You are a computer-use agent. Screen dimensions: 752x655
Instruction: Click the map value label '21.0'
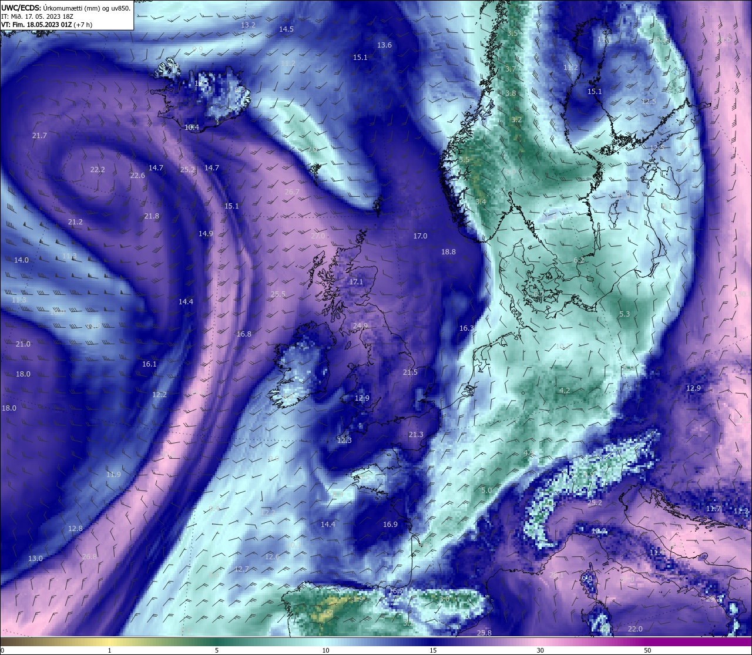pos(23,344)
